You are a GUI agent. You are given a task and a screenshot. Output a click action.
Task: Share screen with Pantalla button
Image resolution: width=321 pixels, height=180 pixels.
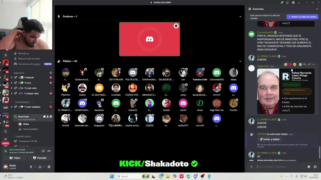tap(40, 158)
